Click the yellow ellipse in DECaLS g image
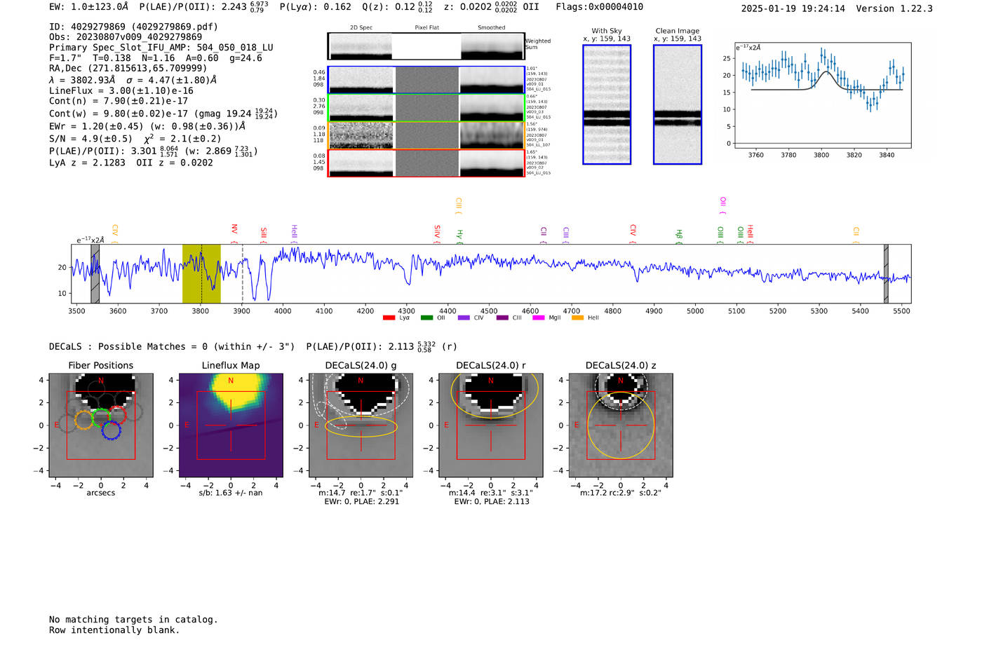The width and height of the screenshot is (982, 668). click(362, 426)
